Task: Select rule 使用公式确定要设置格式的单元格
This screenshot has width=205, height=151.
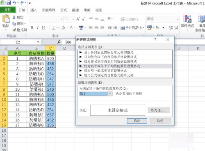Action: click(125, 75)
